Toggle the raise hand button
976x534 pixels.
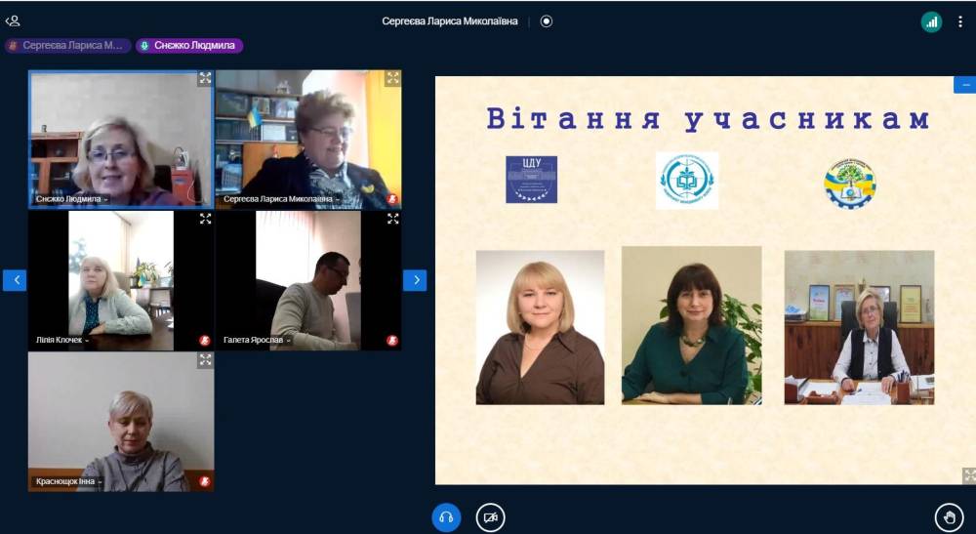coord(949,516)
